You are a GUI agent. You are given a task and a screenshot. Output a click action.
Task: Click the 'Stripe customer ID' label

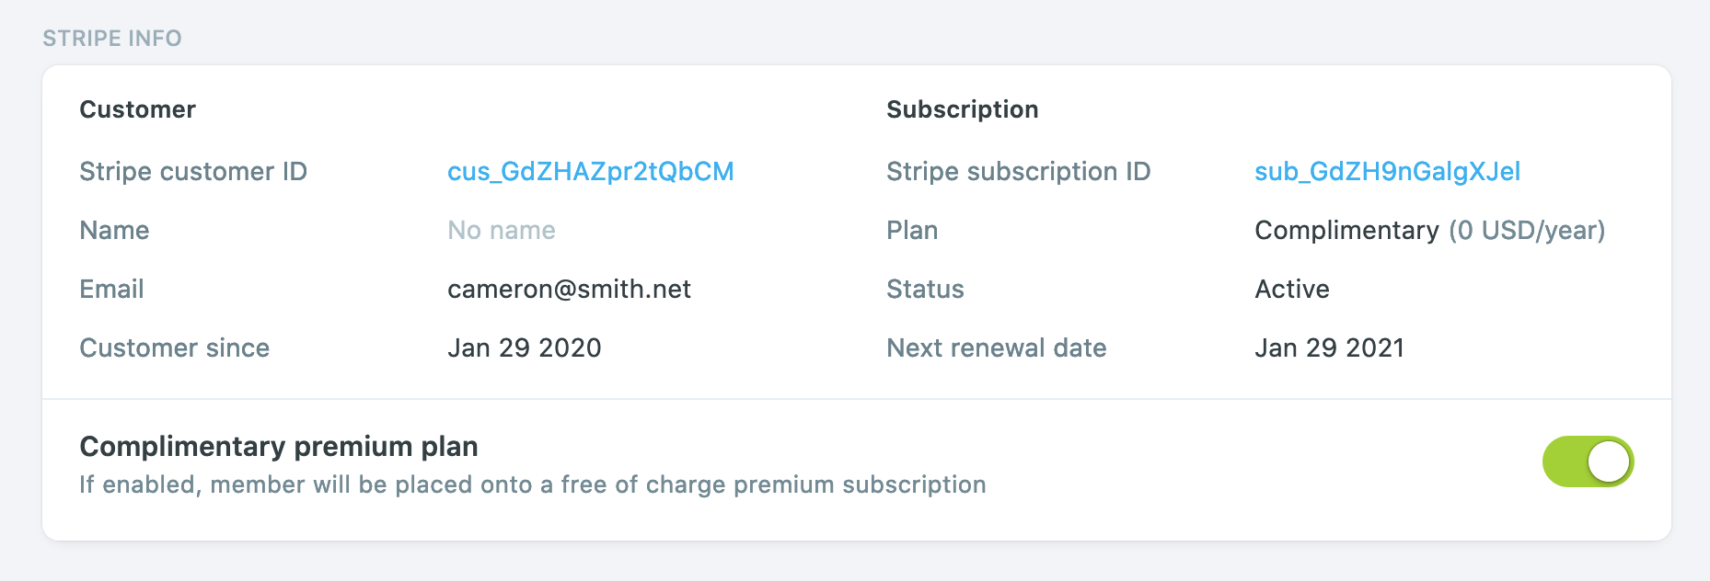pyautogui.click(x=193, y=172)
